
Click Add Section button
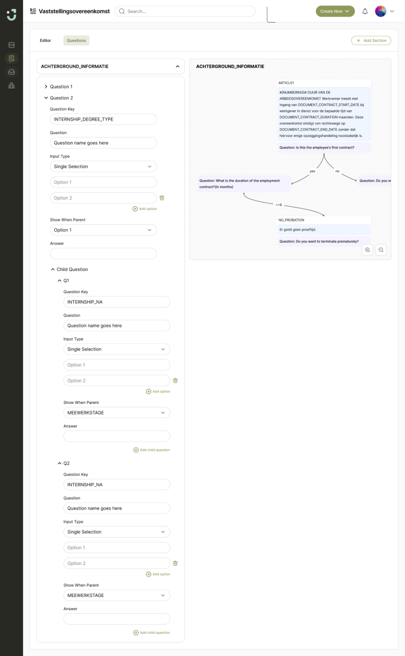tap(371, 41)
